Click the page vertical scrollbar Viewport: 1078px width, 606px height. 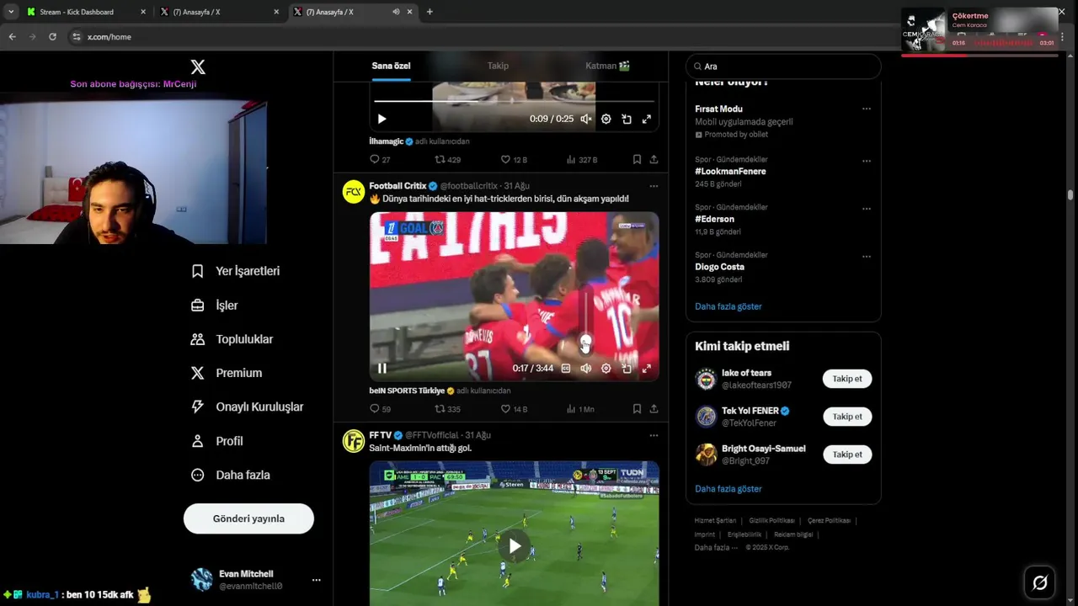pyautogui.click(x=1070, y=195)
